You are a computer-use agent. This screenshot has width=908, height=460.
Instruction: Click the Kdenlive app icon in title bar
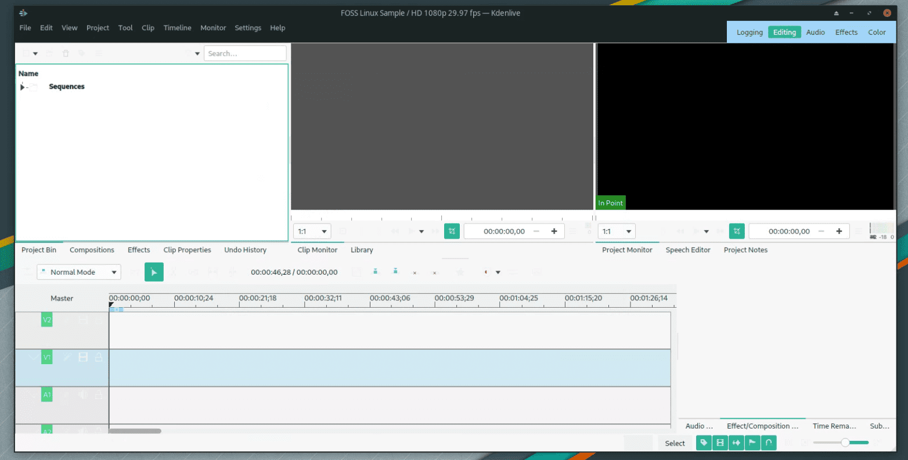pos(23,13)
